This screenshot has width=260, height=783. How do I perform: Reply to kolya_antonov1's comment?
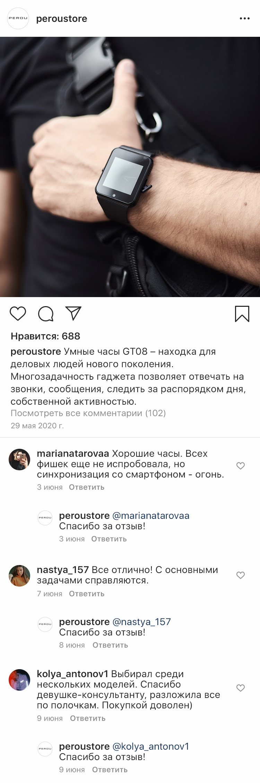tap(88, 718)
